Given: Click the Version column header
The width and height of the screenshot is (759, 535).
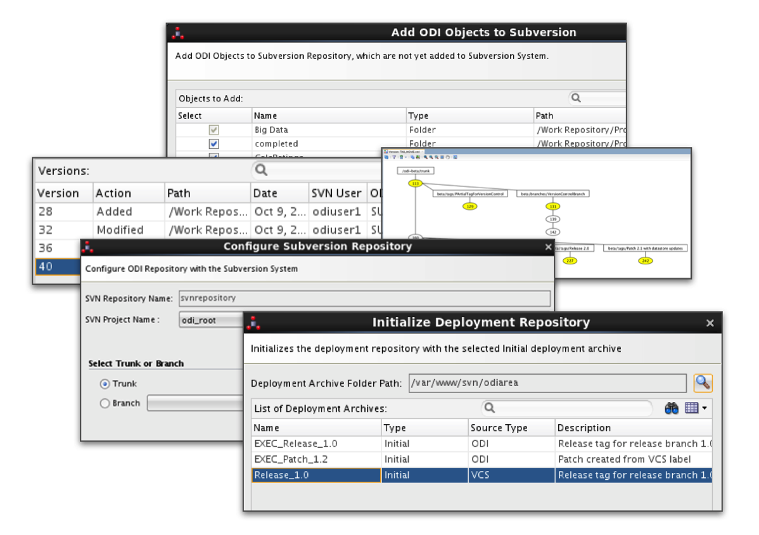Looking at the screenshot, I should (x=64, y=193).
